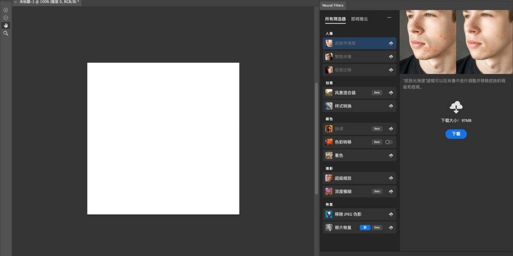The image size is (513, 256).
Task: Select the 移除 JPEG 伪影 filter
Action: tap(359, 215)
